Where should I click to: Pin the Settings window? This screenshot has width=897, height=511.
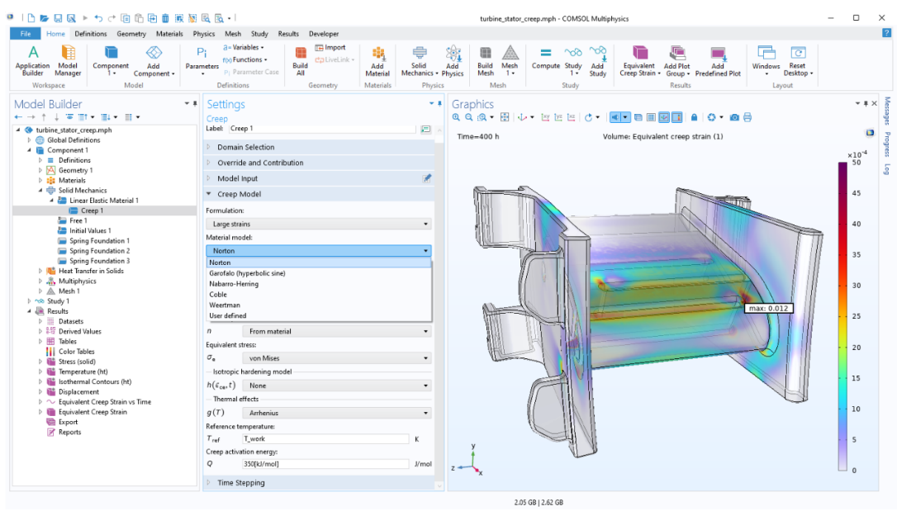click(x=439, y=103)
